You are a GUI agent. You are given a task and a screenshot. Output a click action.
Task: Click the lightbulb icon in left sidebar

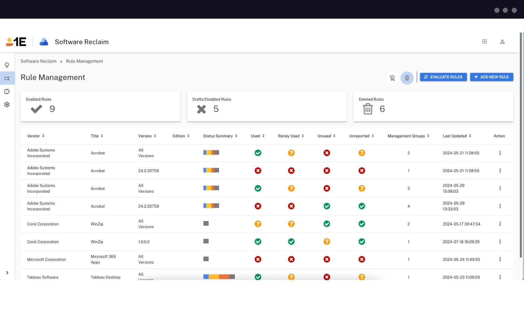(x=7, y=65)
